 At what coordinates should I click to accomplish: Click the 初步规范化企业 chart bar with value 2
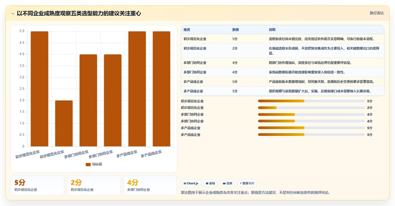(x=64, y=123)
